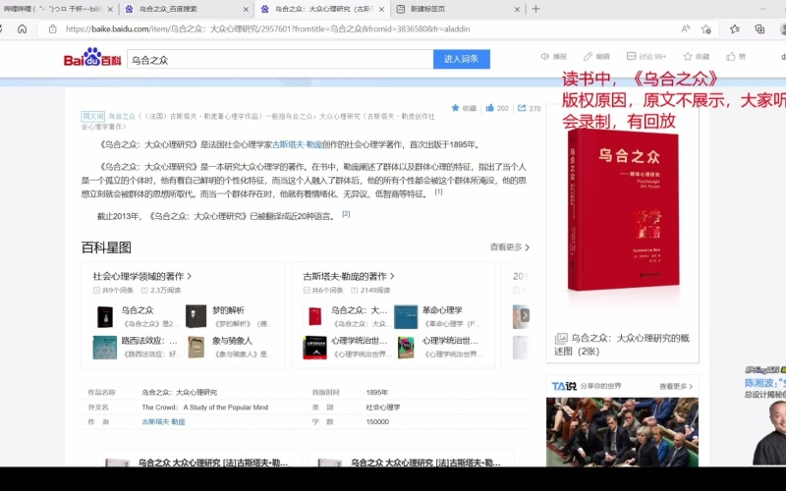Image resolution: width=786 pixels, height=491 pixels.
Task: Open the 讨论 99+ discussion icon
Action: tap(631, 57)
